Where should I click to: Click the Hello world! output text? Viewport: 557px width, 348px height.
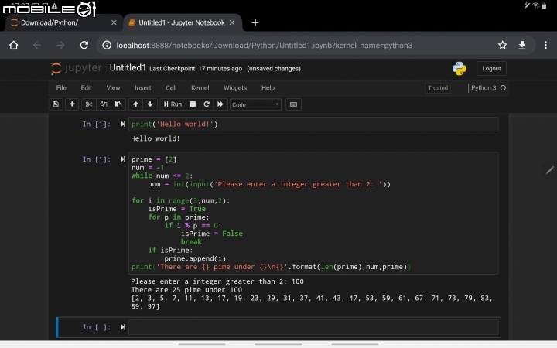tap(155, 138)
